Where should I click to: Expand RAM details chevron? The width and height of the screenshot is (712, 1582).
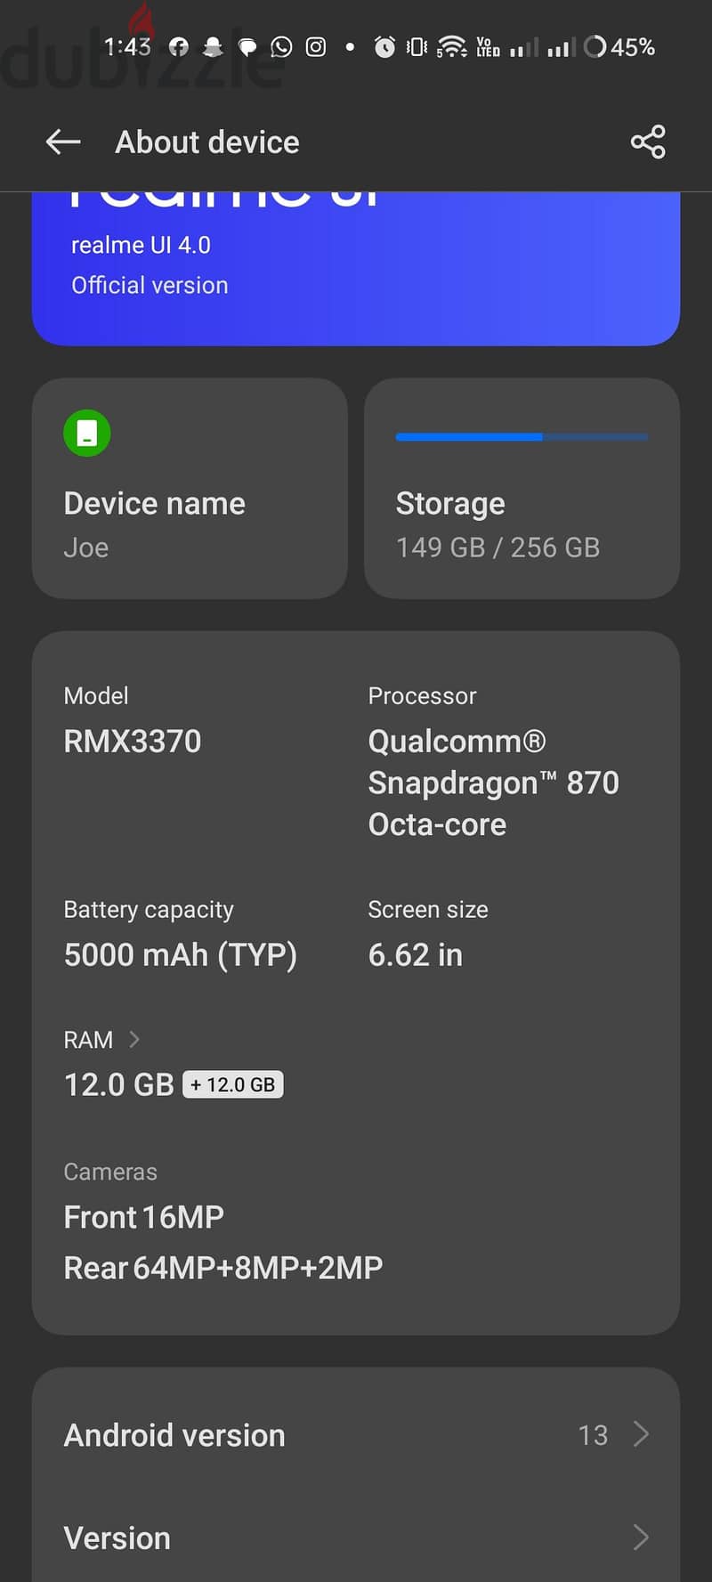pyautogui.click(x=134, y=1039)
